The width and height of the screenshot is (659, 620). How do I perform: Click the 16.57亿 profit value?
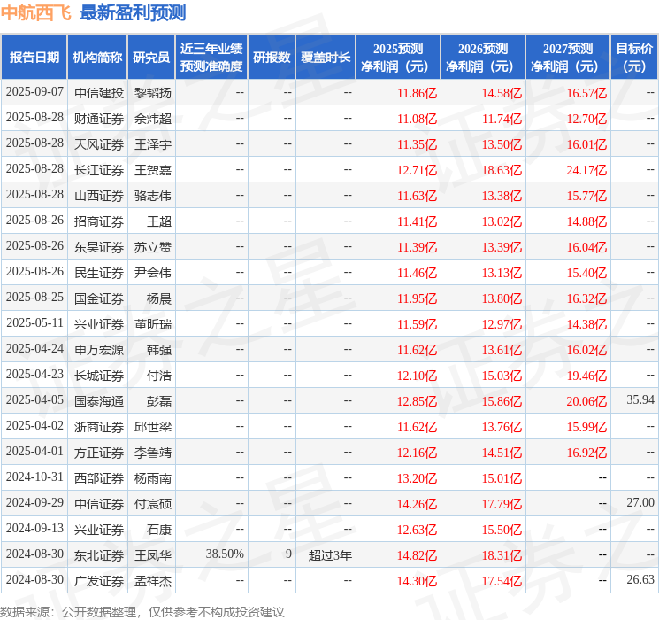(x=586, y=93)
